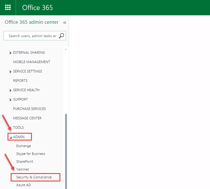Select Tools in the navigation
210x189 pixels.
(x=18, y=127)
